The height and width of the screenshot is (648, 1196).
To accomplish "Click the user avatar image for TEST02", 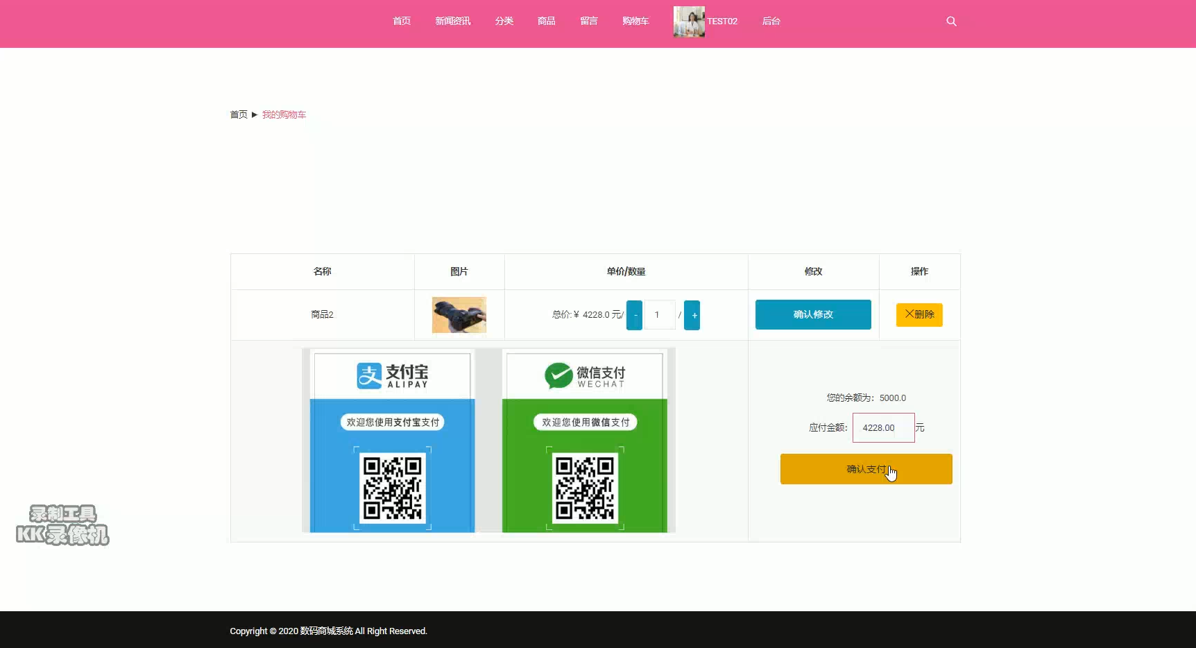I will tap(687, 21).
